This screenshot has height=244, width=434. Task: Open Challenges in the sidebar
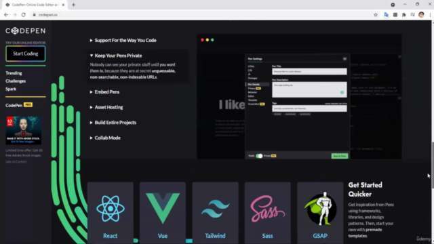(x=16, y=81)
